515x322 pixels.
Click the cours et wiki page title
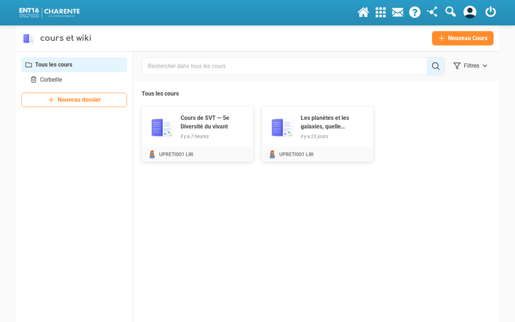tap(66, 38)
